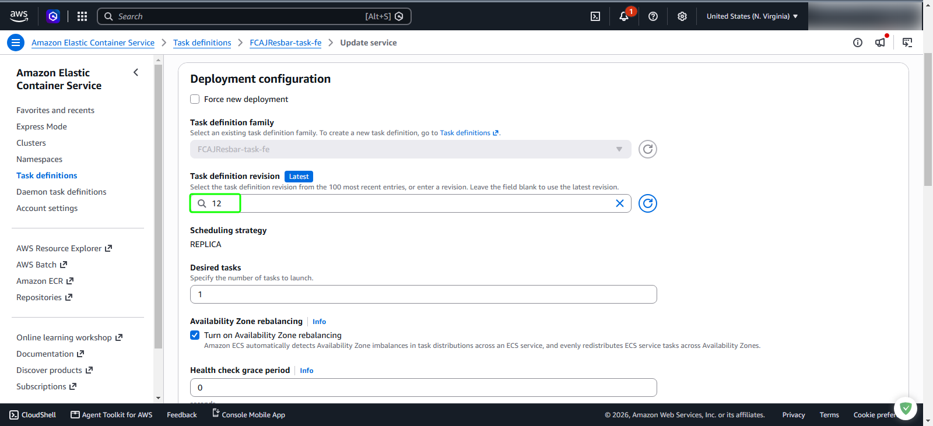Open settings gear icon
The image size is (933, 426).
point(682,16)
